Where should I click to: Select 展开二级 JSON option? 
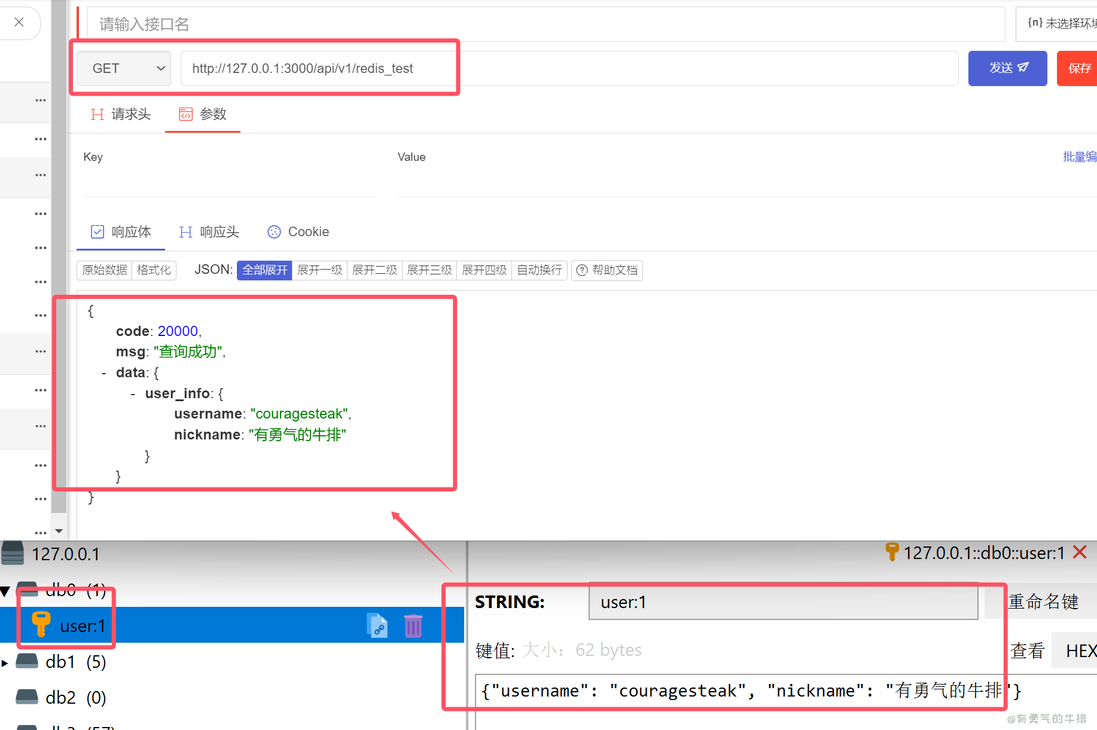coord(374,270)
